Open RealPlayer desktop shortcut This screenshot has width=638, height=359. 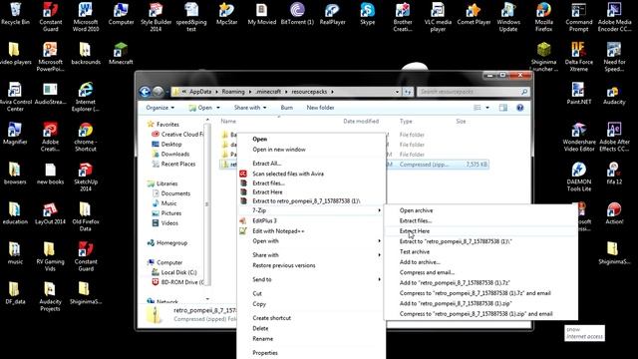pyautogui.click(x=332, y=13)
